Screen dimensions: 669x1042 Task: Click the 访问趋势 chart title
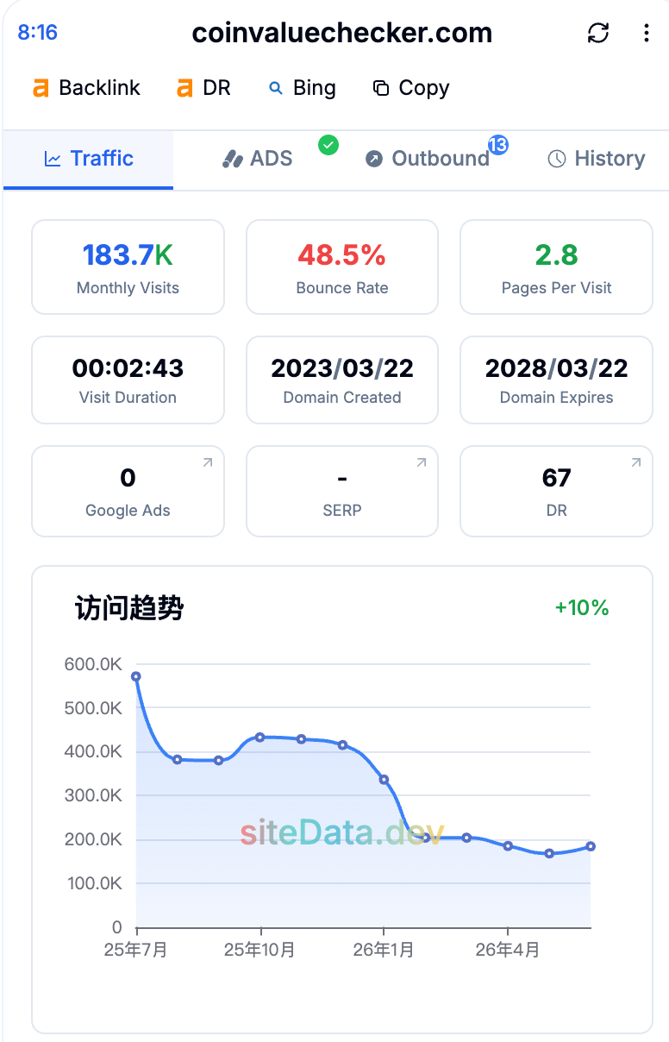tap(129, 608)
